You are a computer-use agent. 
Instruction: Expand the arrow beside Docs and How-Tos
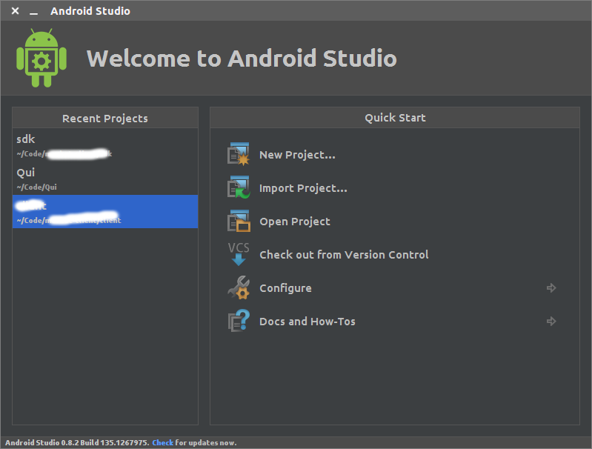pyautogui.click(x=551, y=322)
